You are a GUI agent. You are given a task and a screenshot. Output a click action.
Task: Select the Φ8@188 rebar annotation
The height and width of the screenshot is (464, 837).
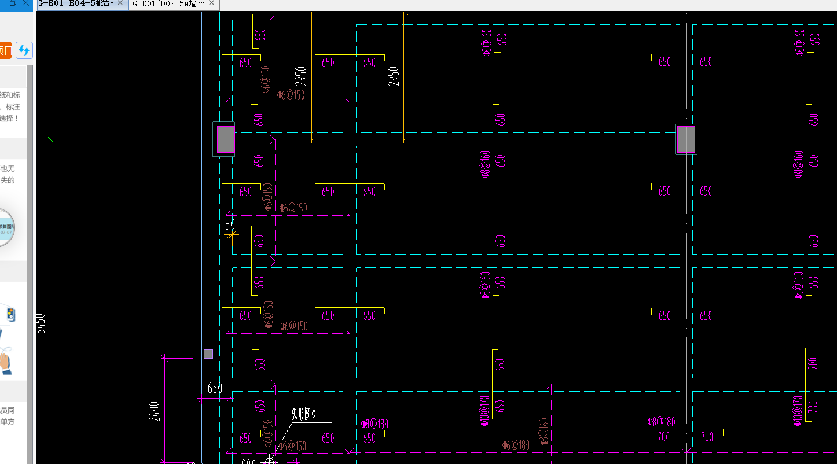pos(375,424)
